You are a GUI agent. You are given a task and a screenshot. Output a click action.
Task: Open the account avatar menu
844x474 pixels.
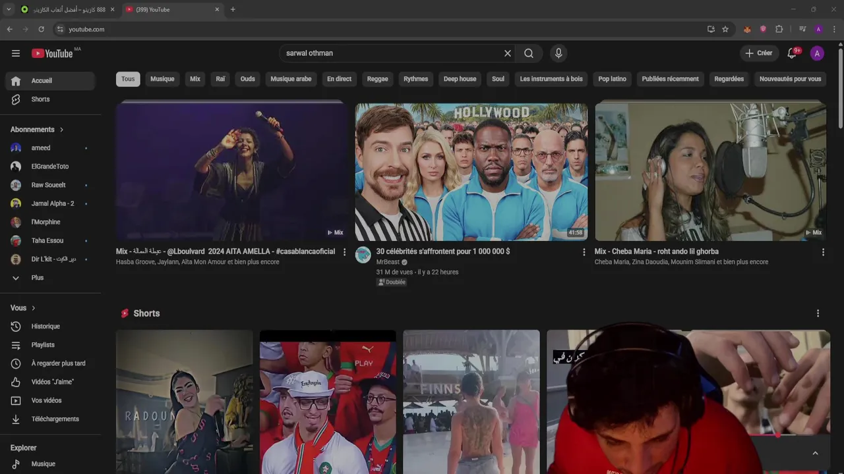pyautogui.click(x=817, y=53)
